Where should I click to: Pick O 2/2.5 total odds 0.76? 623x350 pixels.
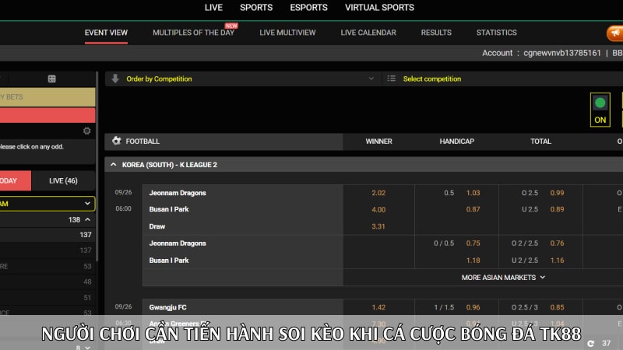pyautogui.click(x=557, y=243)
